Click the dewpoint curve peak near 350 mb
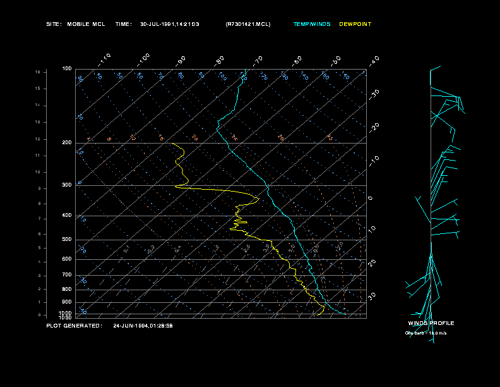The width and height of the screenshot is (500, 387). coord(258,199)
